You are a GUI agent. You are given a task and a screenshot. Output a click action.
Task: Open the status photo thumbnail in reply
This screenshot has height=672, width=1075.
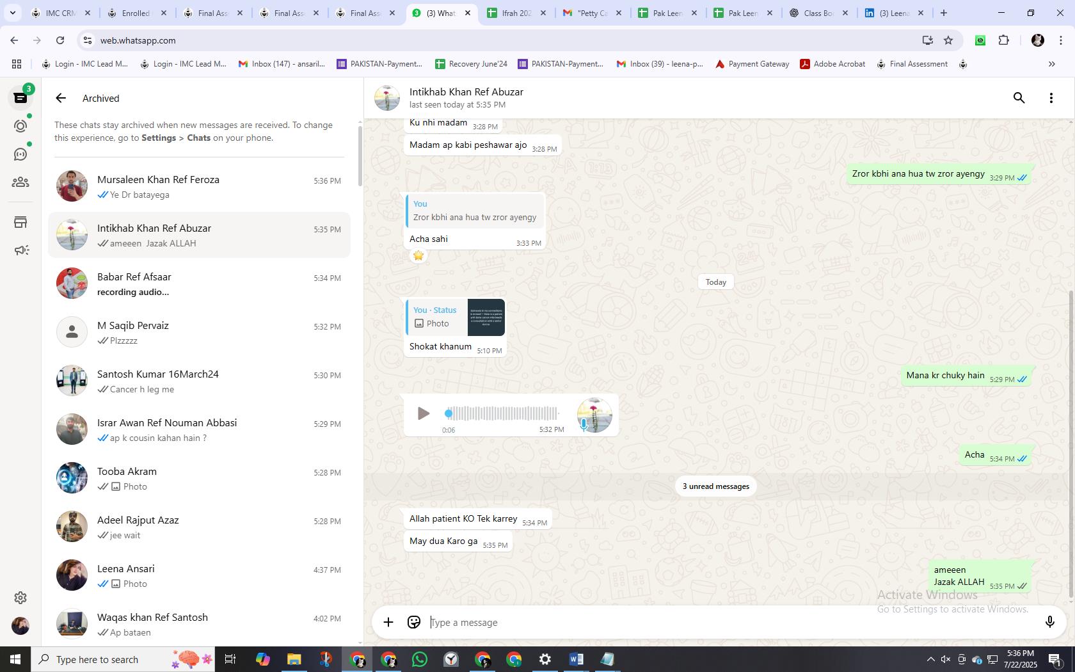[486, 317]
